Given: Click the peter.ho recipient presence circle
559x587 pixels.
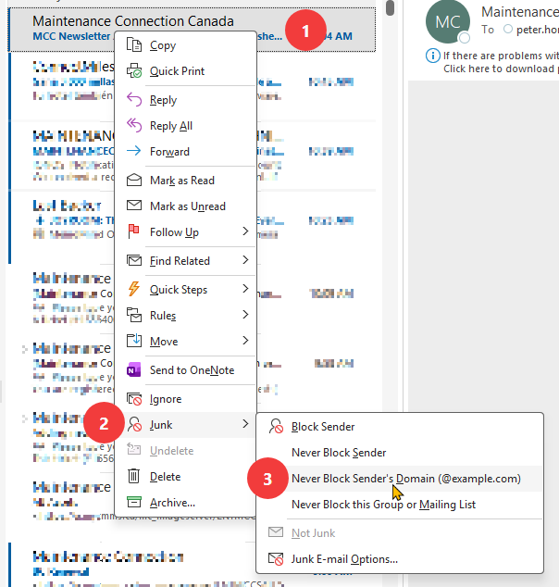Looking at the screenshot, I should 507,29.
